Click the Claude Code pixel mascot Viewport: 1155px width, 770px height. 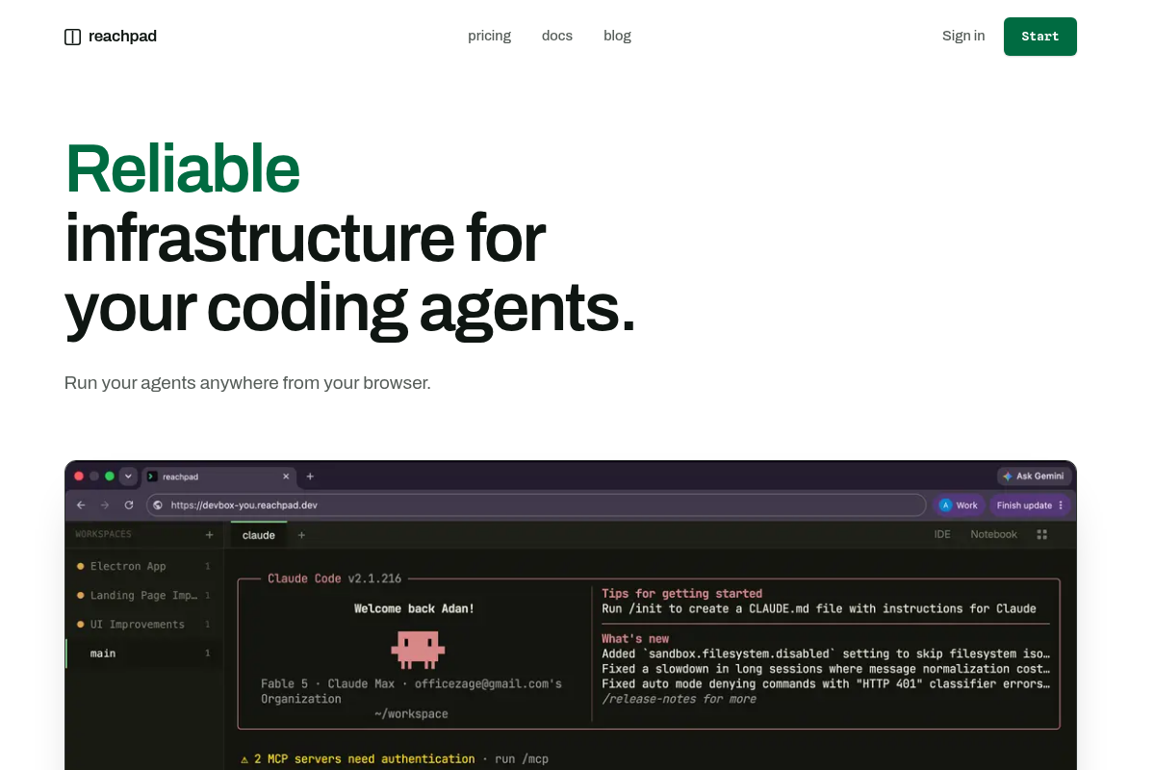418,650
